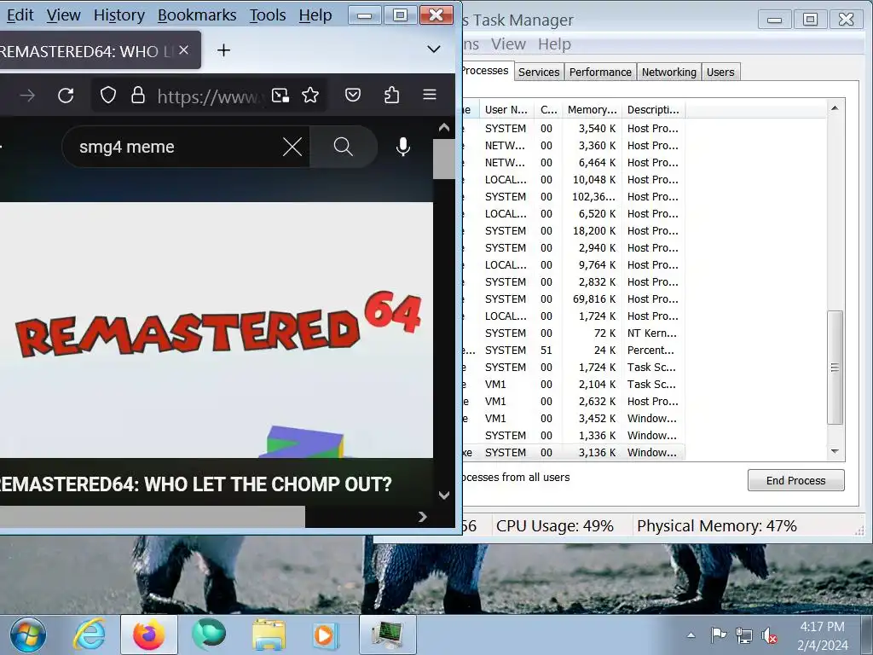The image size is (873, 655).
Task: Open the Firefox Edit menu
Action: point(20,15)
